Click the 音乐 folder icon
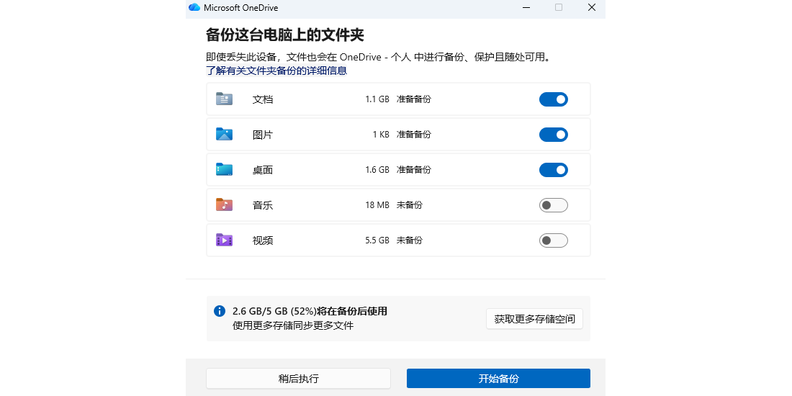792x396 pixels. point(224,205)
